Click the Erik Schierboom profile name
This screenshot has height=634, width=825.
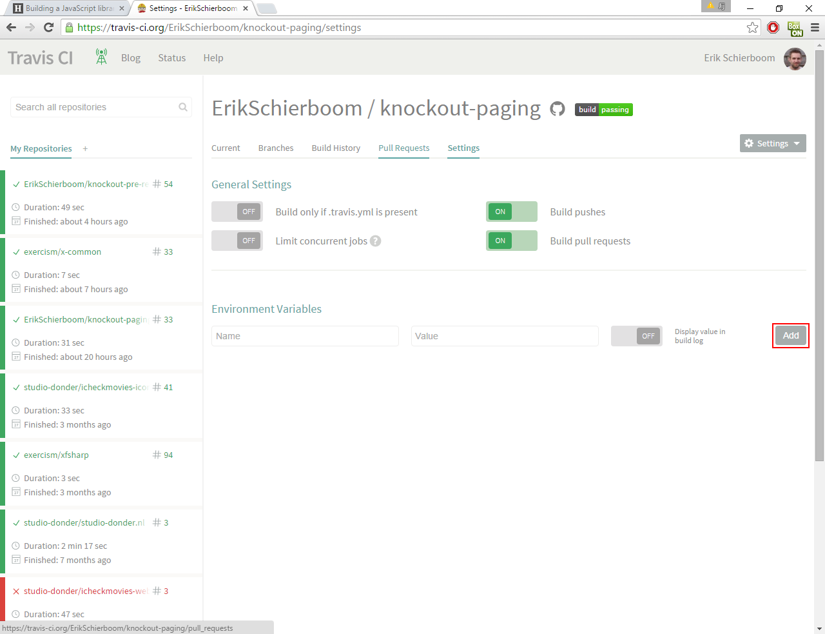click(x=739, y=58)
